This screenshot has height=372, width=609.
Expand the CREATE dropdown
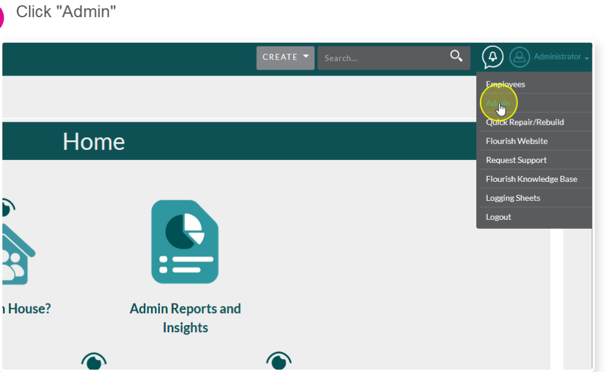coord(285,58)
